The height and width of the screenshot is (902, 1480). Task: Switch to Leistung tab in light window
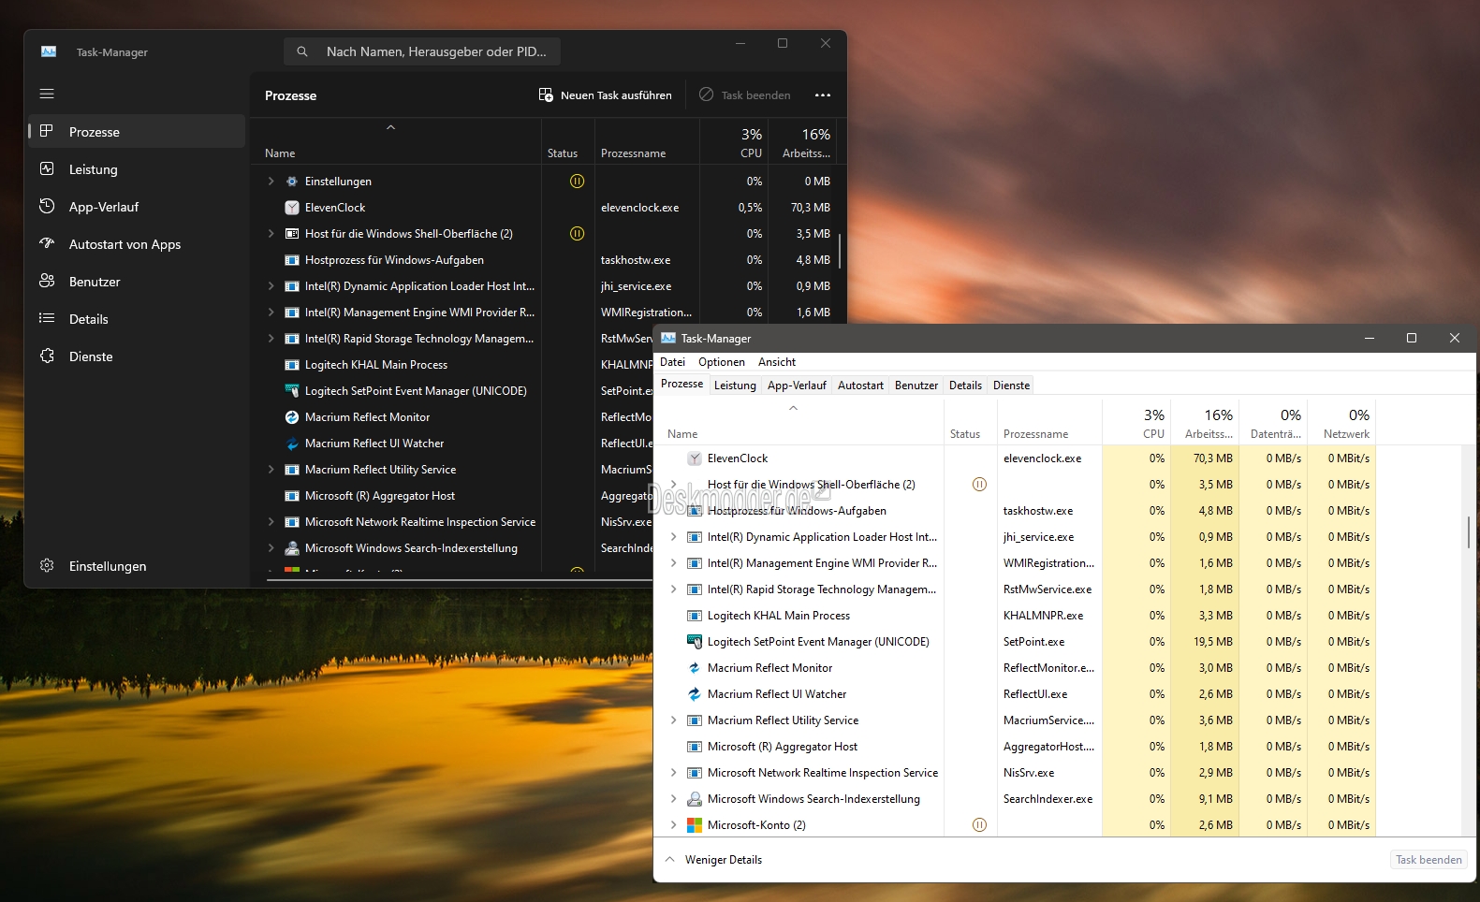735,386
